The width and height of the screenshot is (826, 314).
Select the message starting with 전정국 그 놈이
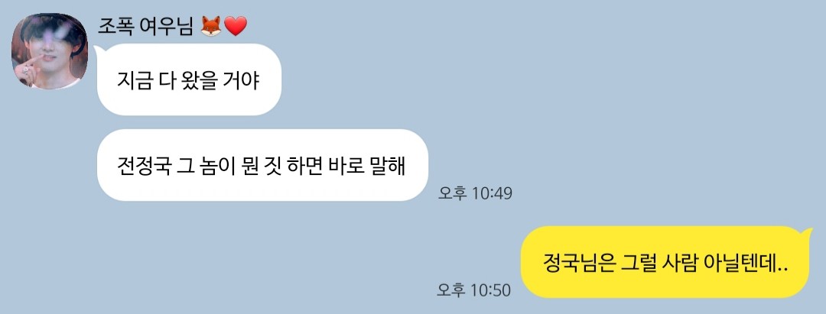(262, 165)
